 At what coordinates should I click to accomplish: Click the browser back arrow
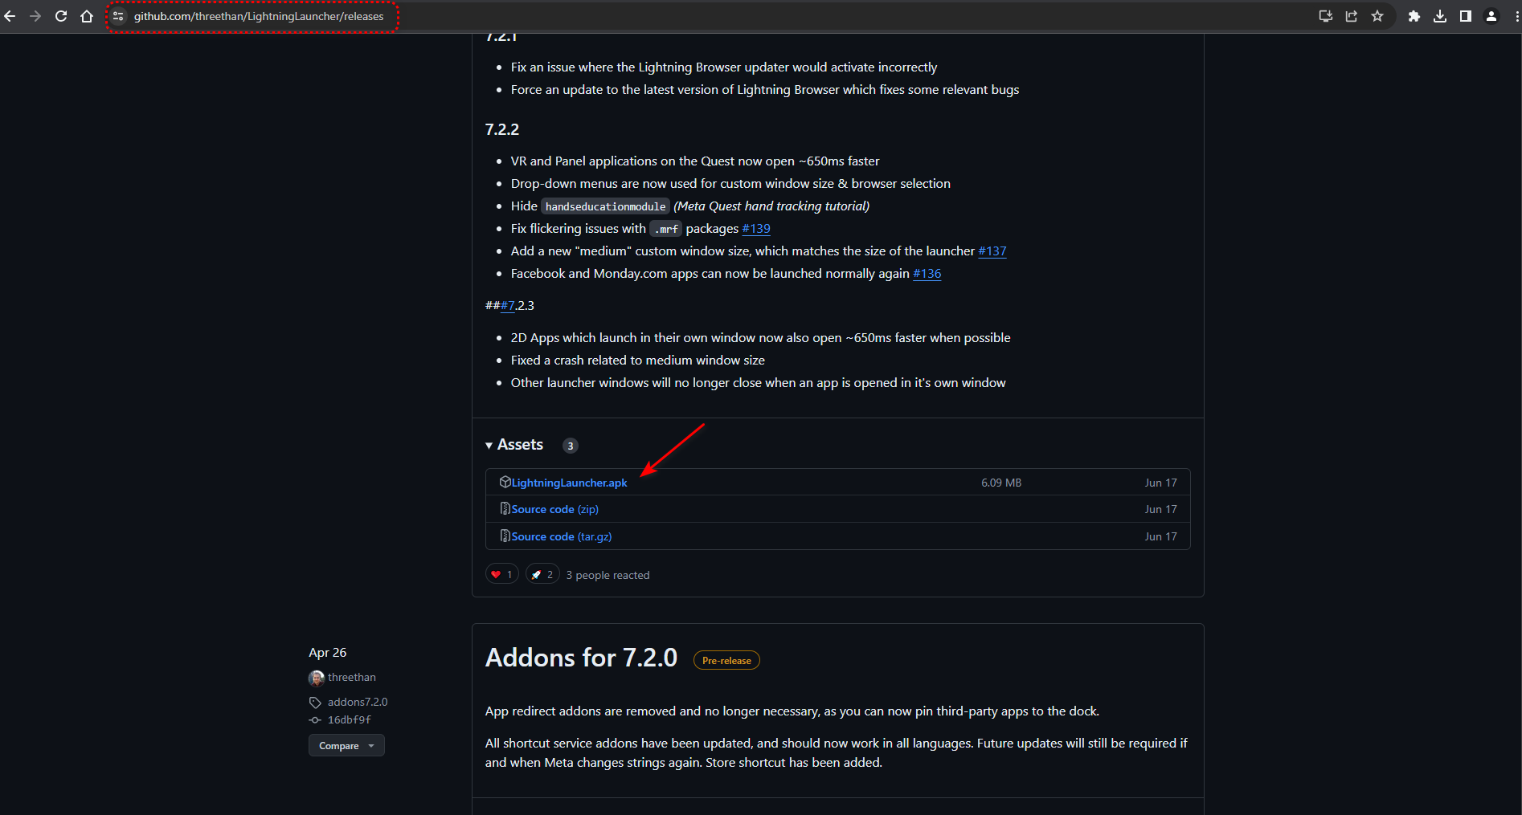click(x=10, y=16)
